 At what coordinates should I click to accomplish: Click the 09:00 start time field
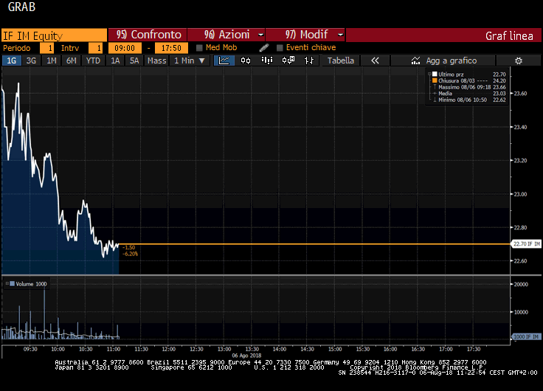(x=125, y=48)
